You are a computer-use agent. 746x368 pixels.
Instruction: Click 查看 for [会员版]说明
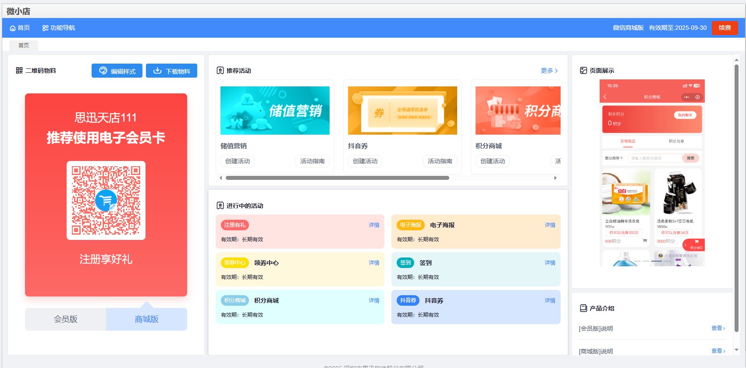(718, 328)
